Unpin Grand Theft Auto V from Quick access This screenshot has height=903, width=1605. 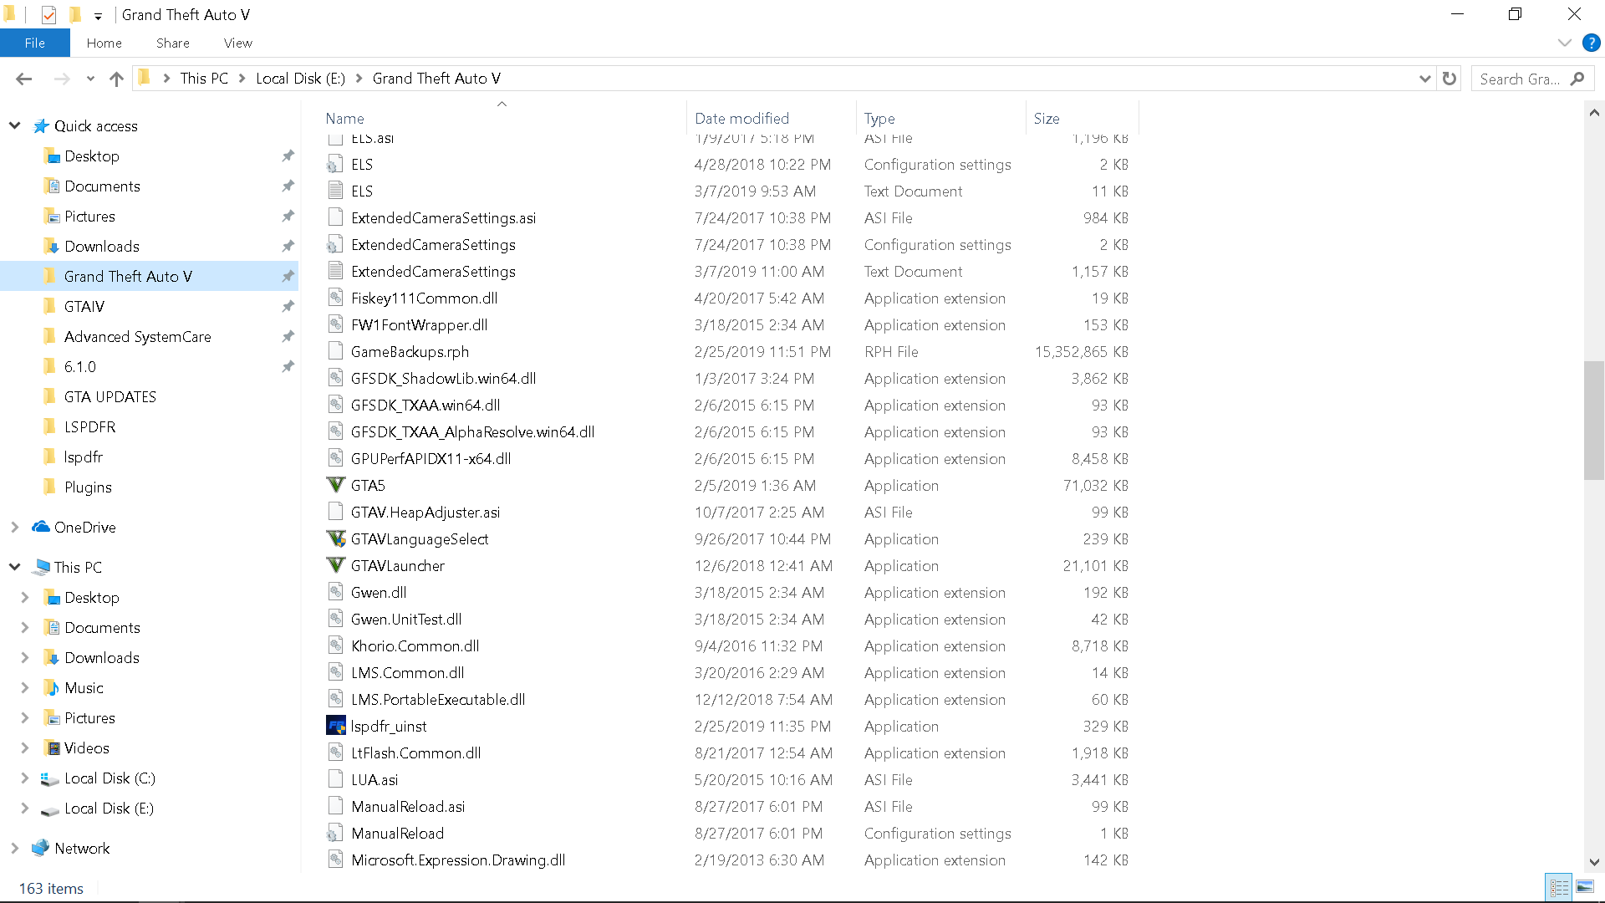(288, 276)
